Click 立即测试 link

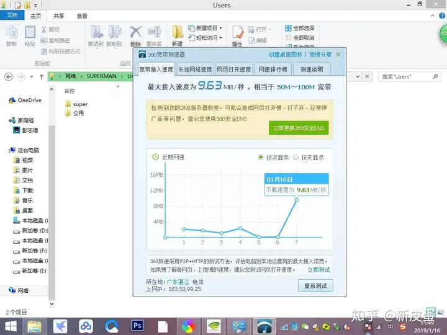tap(318, 269)
